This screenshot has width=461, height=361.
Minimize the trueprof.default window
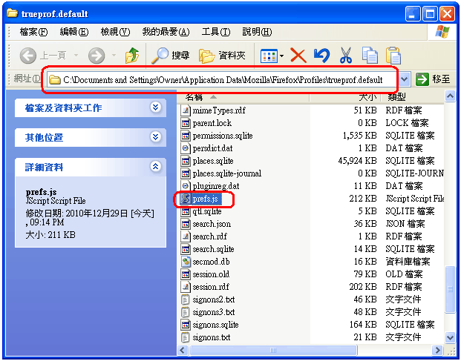[x=413, y=14]
